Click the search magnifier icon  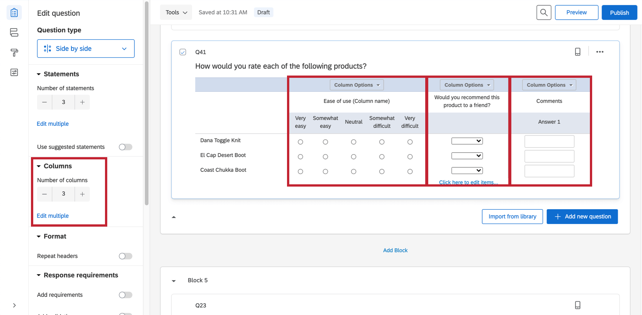coord(544,12)
